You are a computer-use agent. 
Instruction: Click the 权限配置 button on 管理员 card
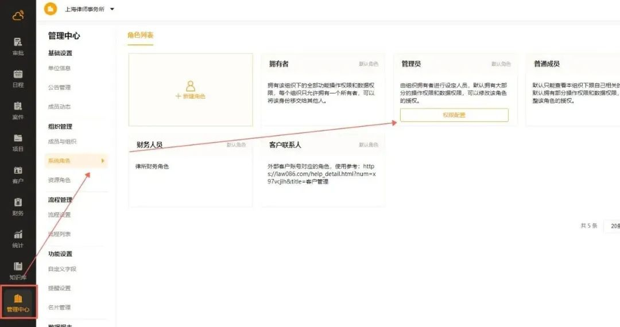click(454, 115)
